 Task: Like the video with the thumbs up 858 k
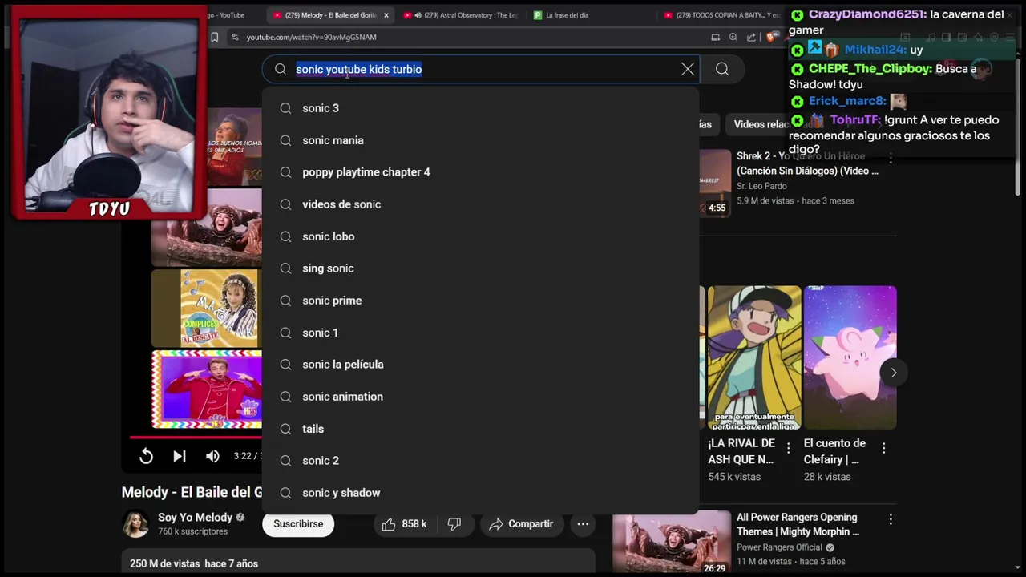405,524
